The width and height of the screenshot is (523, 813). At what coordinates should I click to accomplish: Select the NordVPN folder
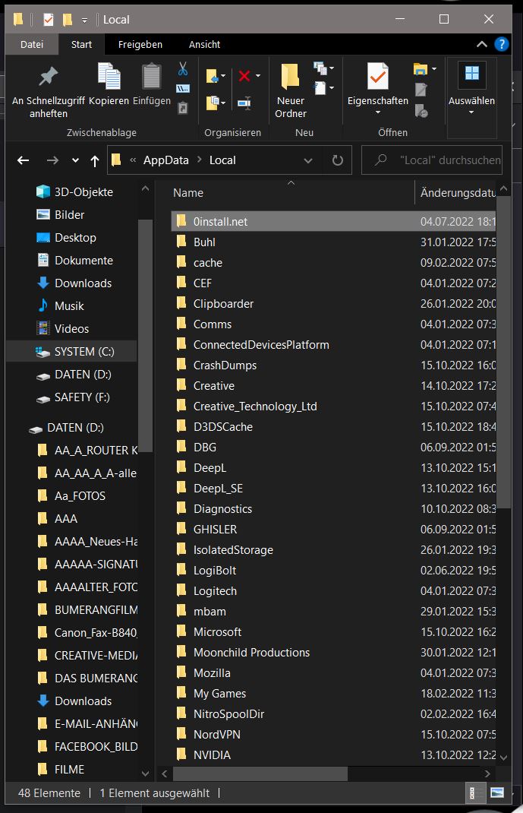[333, 735]
